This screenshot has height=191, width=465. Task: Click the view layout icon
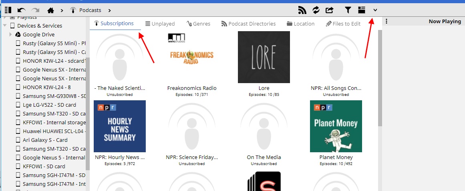tap(362, 10)
